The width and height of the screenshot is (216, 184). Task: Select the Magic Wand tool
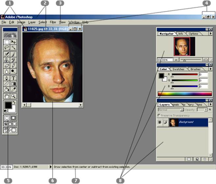[x=14, y=47]
